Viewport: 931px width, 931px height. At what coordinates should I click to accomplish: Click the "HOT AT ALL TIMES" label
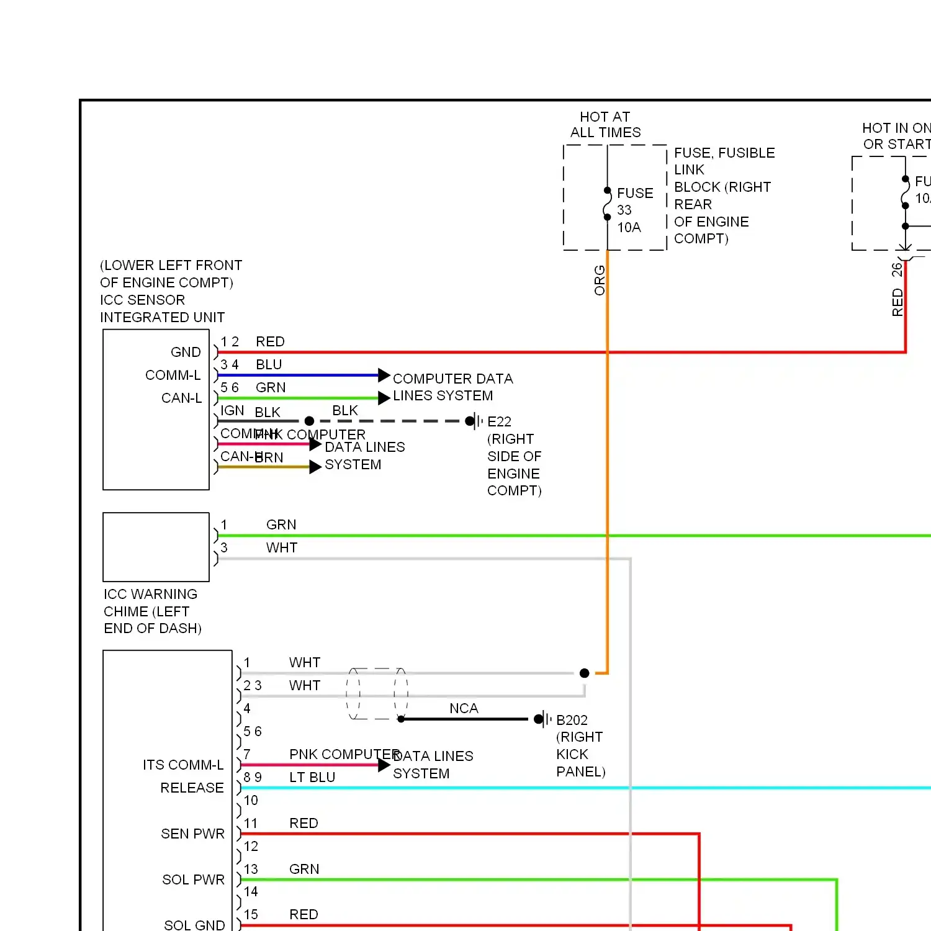[605, 125]
